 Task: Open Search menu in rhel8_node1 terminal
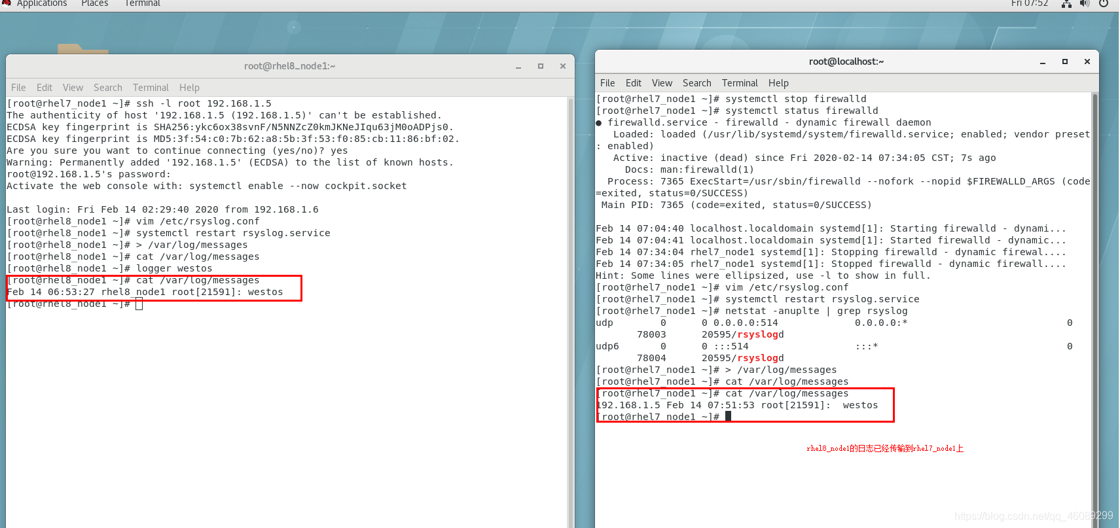tap(108, 88)
